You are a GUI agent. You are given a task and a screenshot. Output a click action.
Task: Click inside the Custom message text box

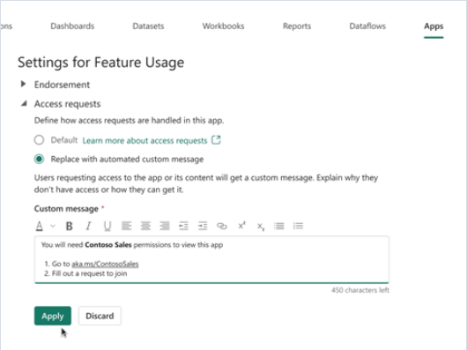tap(211, 259)
